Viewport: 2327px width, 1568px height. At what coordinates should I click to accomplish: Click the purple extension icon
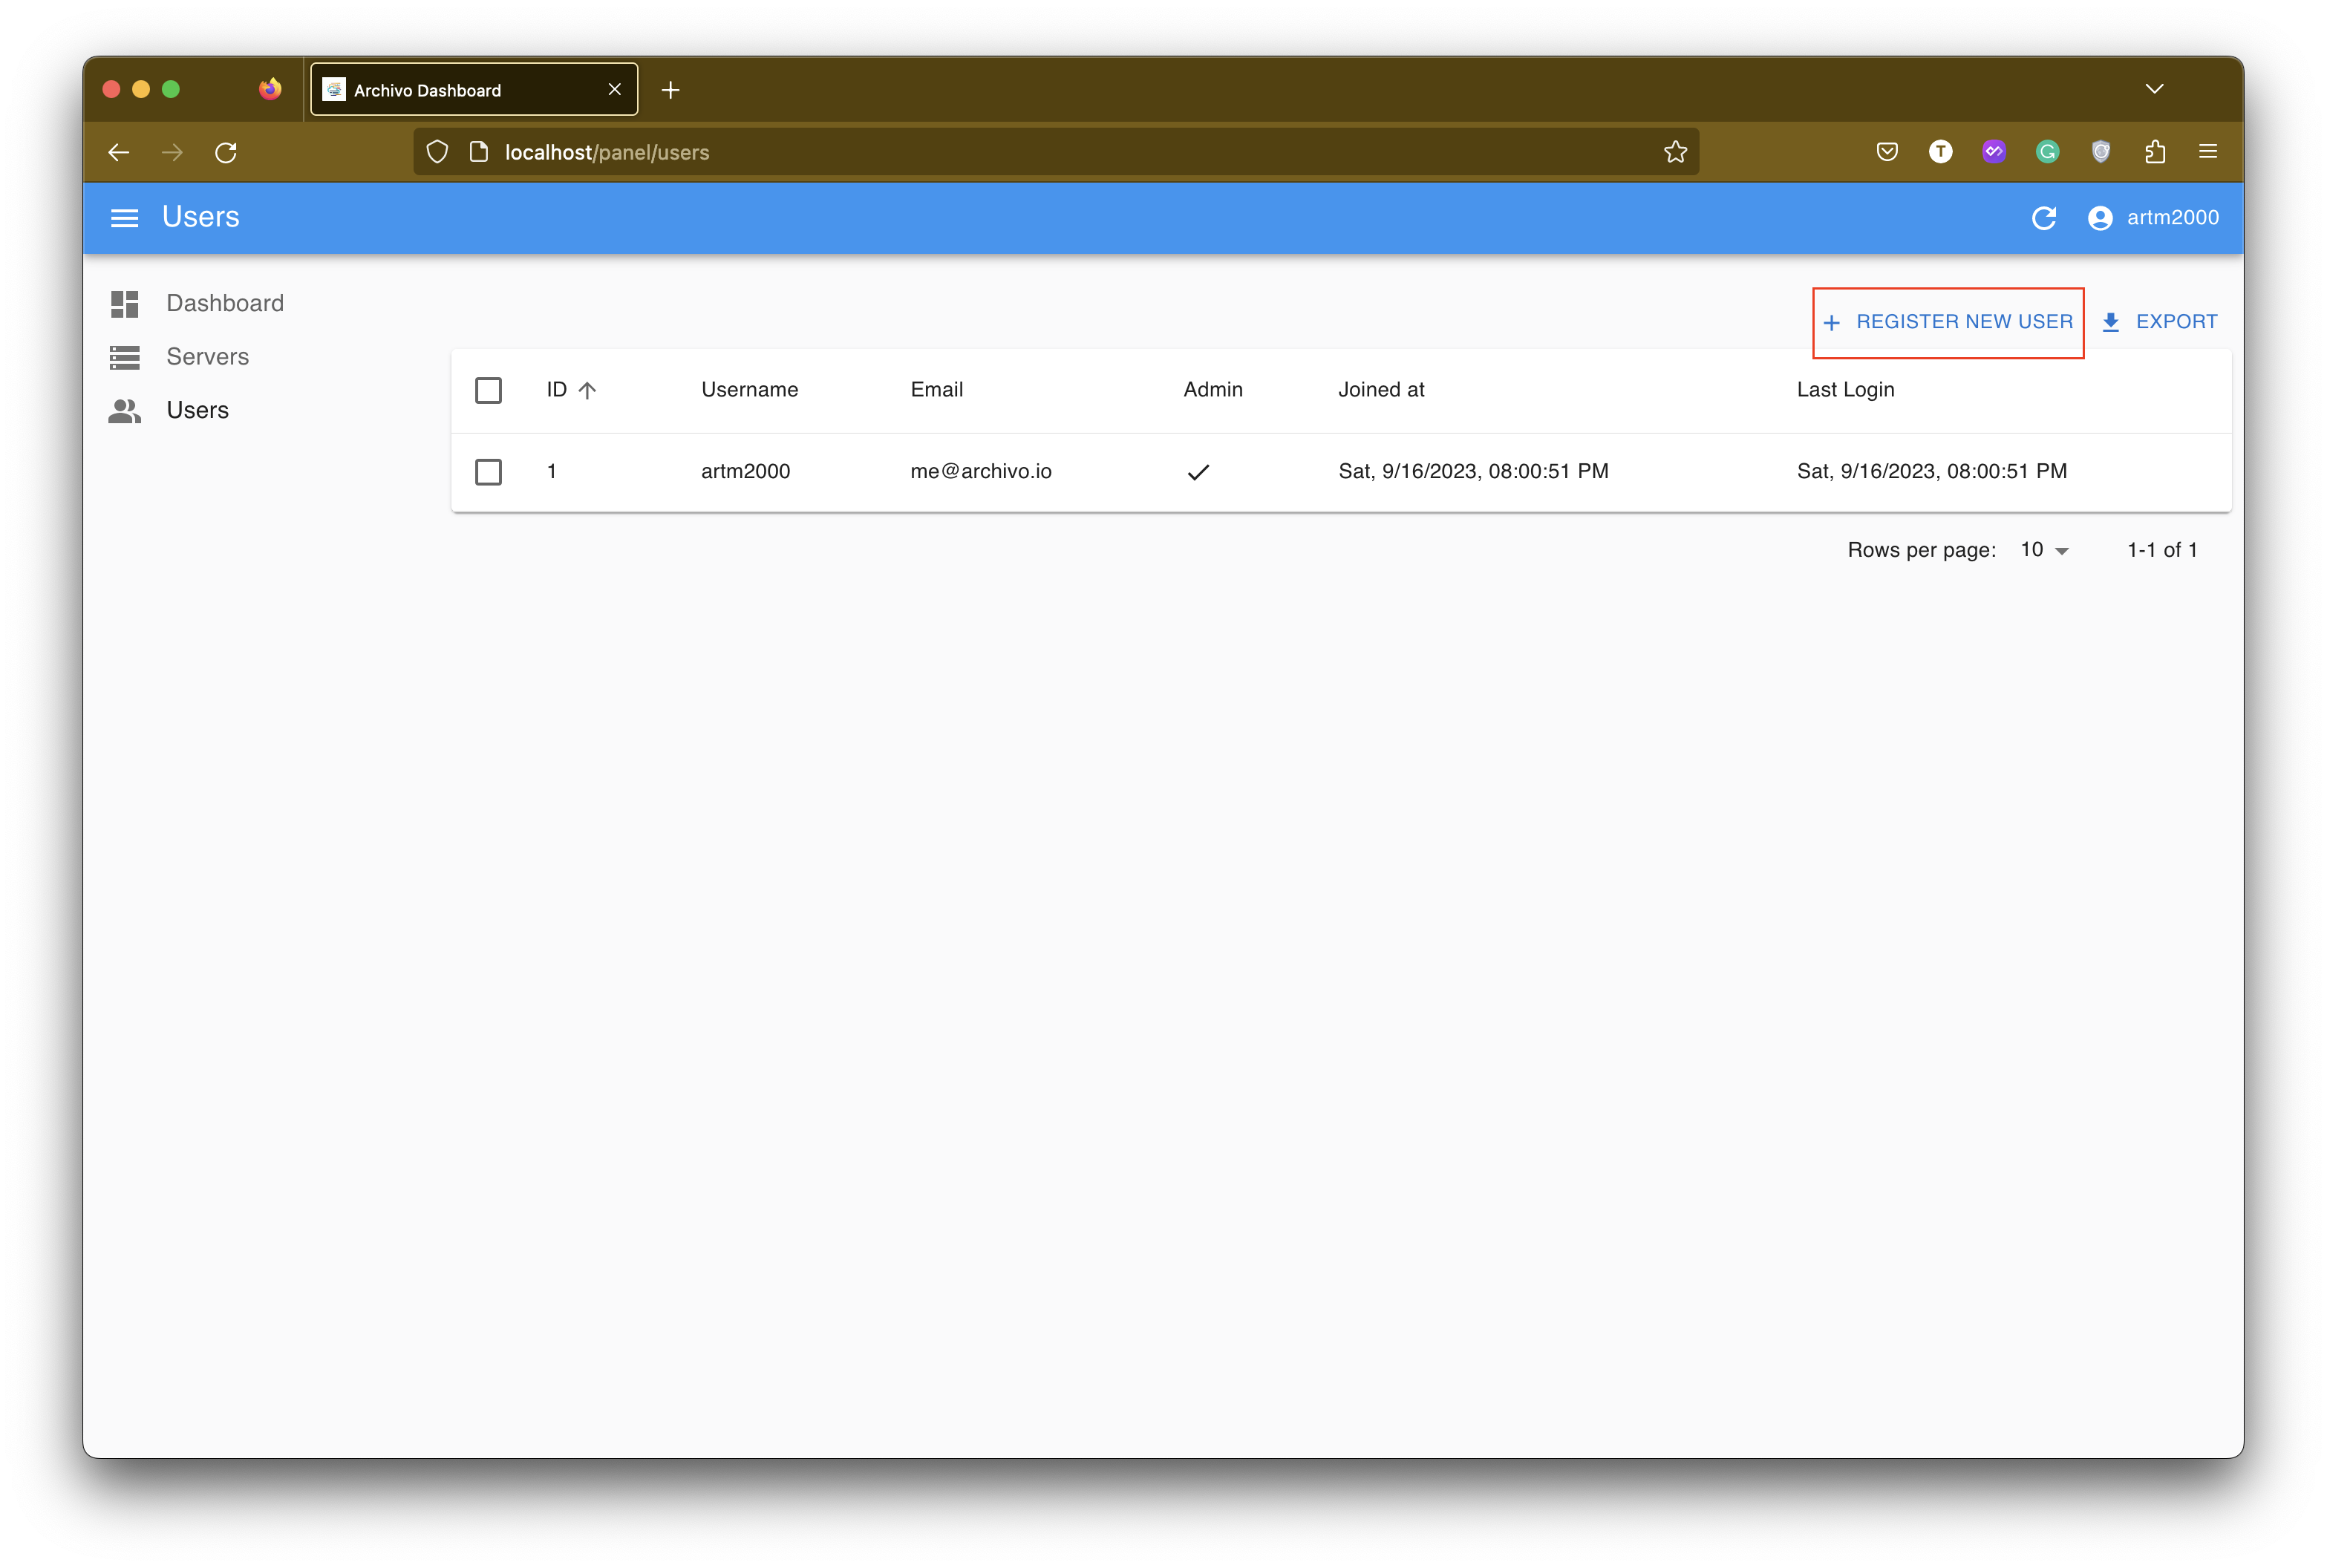coord(1993,151)
